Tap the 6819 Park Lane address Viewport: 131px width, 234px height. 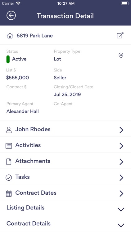coord(34,36)
